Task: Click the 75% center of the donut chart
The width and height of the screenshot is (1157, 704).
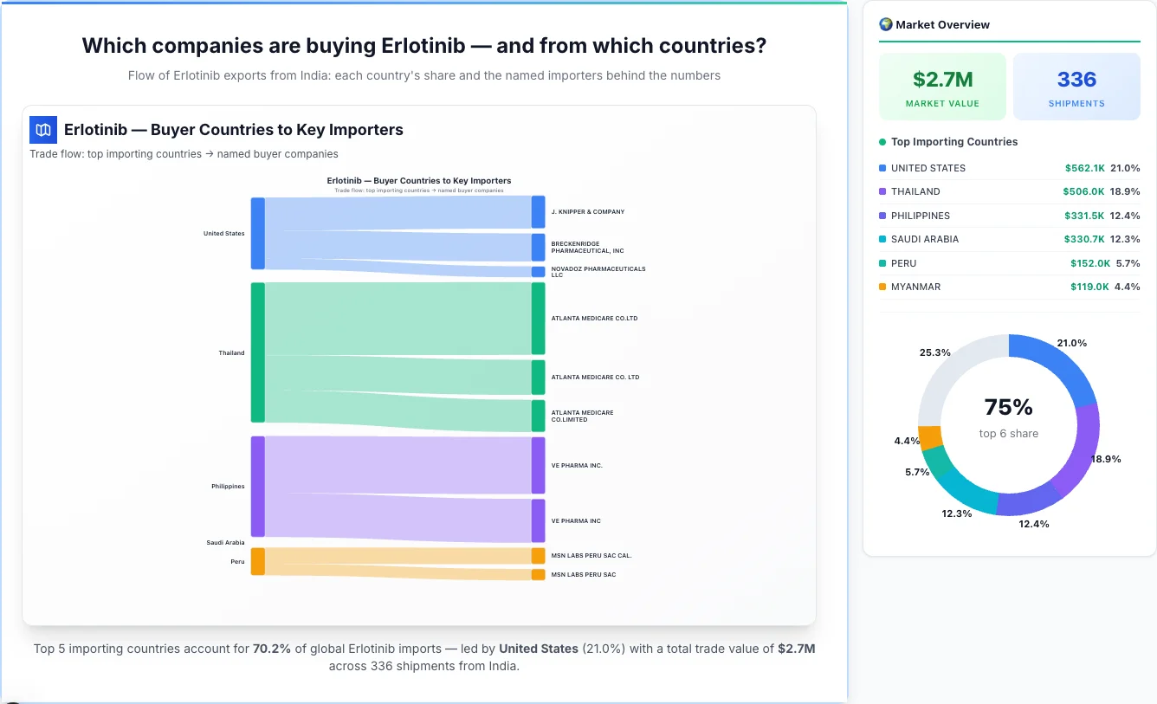Action: pos(1008,406)
